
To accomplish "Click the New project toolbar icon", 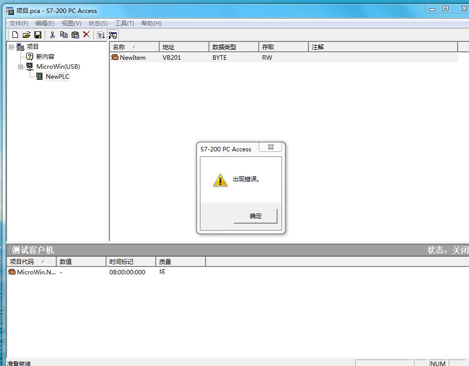I will (x=14, y=35).
